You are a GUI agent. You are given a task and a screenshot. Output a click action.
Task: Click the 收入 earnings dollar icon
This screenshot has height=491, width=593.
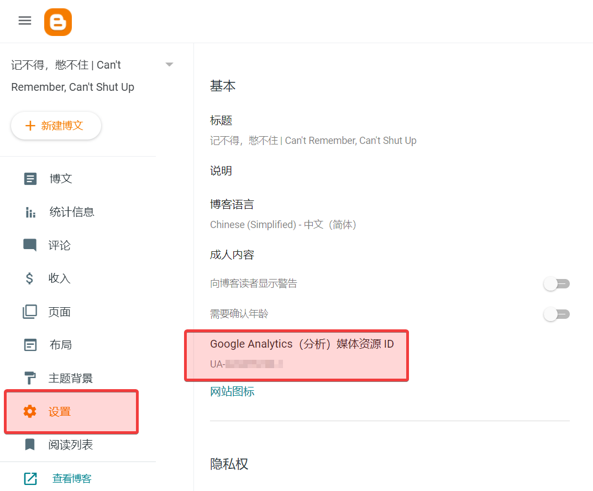(x=30, y=278)
